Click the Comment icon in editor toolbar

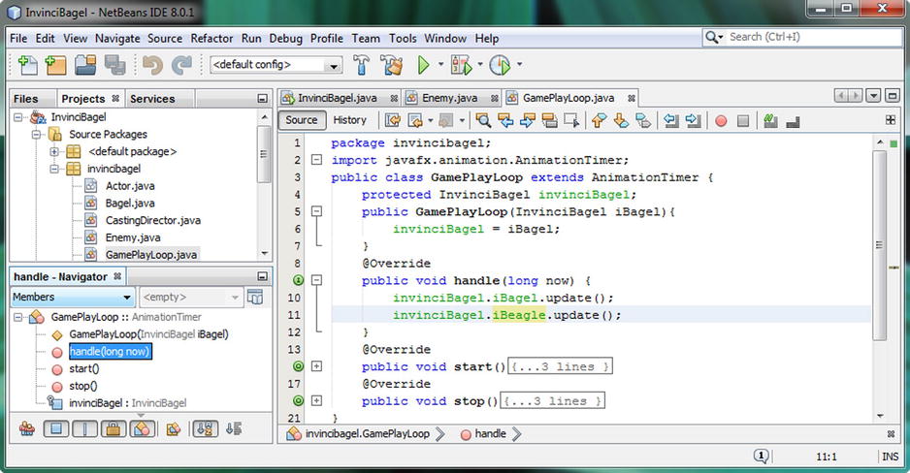tap(770, 120)
